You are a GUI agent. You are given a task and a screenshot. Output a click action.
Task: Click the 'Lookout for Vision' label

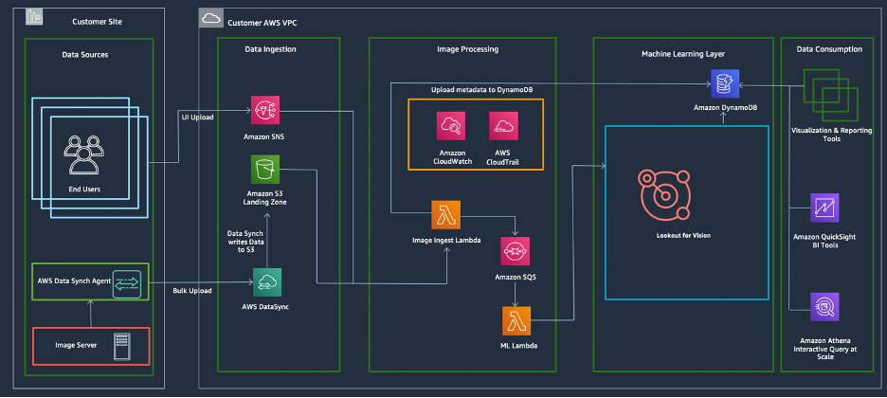click(x=684, y=235)
